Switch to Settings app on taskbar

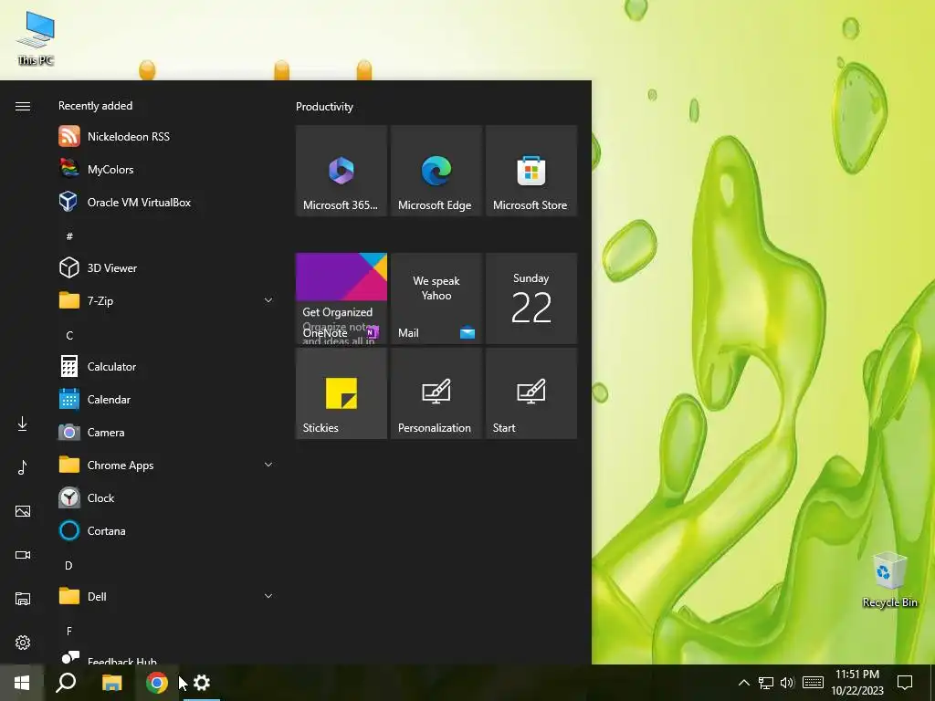click(202, 683)
